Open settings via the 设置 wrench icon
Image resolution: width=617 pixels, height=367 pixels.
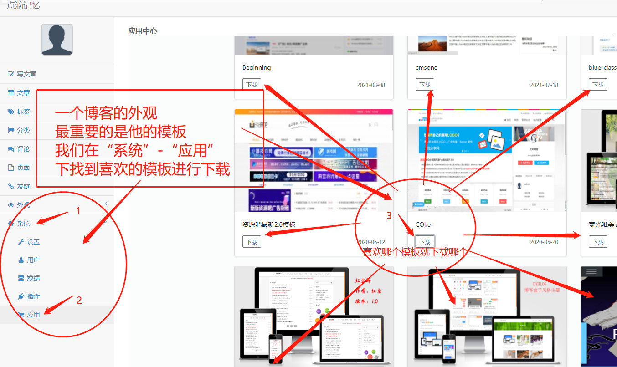coord(21,242)
